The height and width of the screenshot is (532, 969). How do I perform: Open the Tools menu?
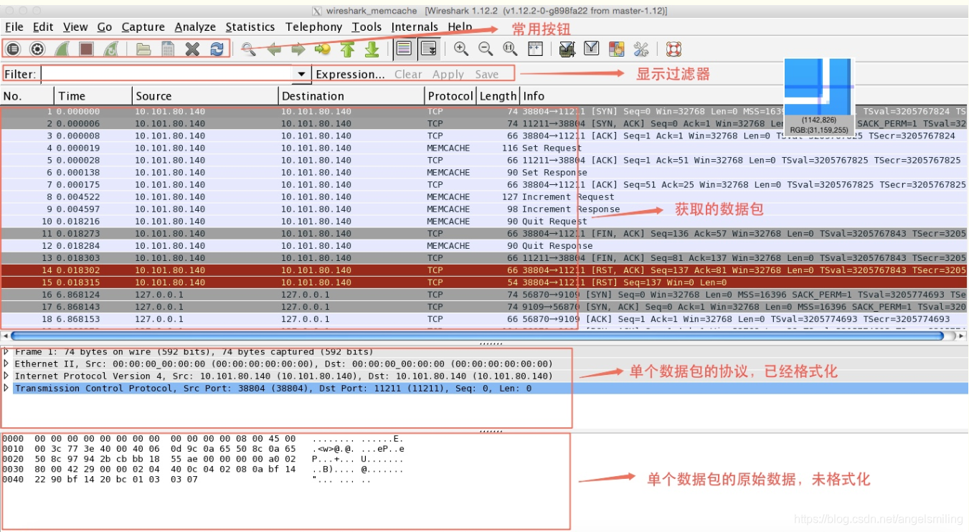pos(367,27)
